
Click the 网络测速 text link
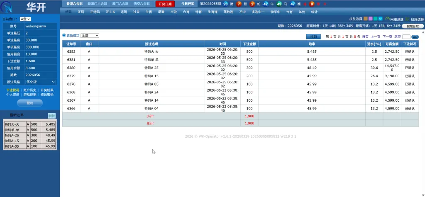coord(397,19)
